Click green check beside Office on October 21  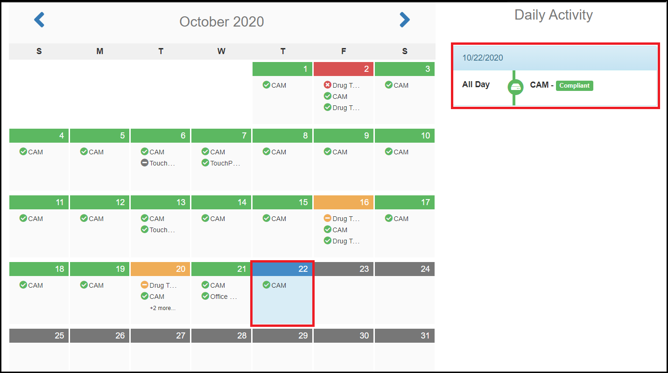[205, 296]
